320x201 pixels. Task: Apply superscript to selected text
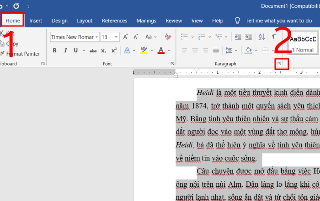tap(114, 51)
